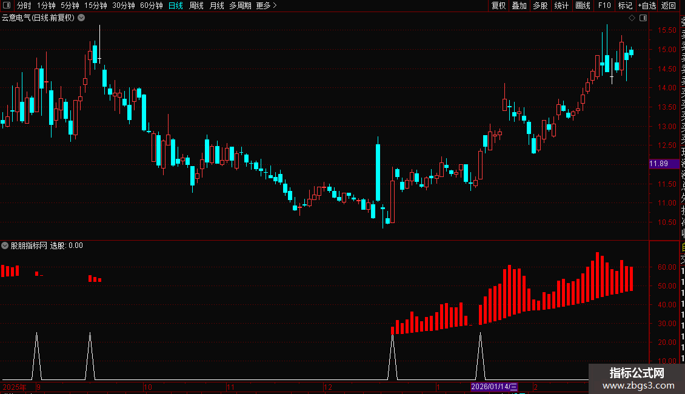Click the 选股: 0.00 indicator value

(67, 245)
